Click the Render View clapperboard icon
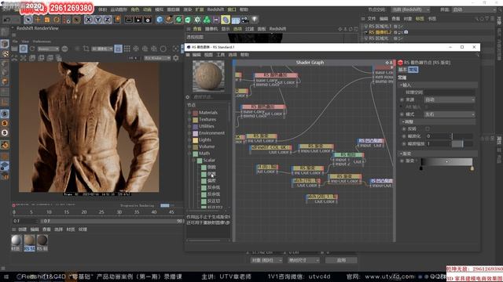 tap(129, 20)
